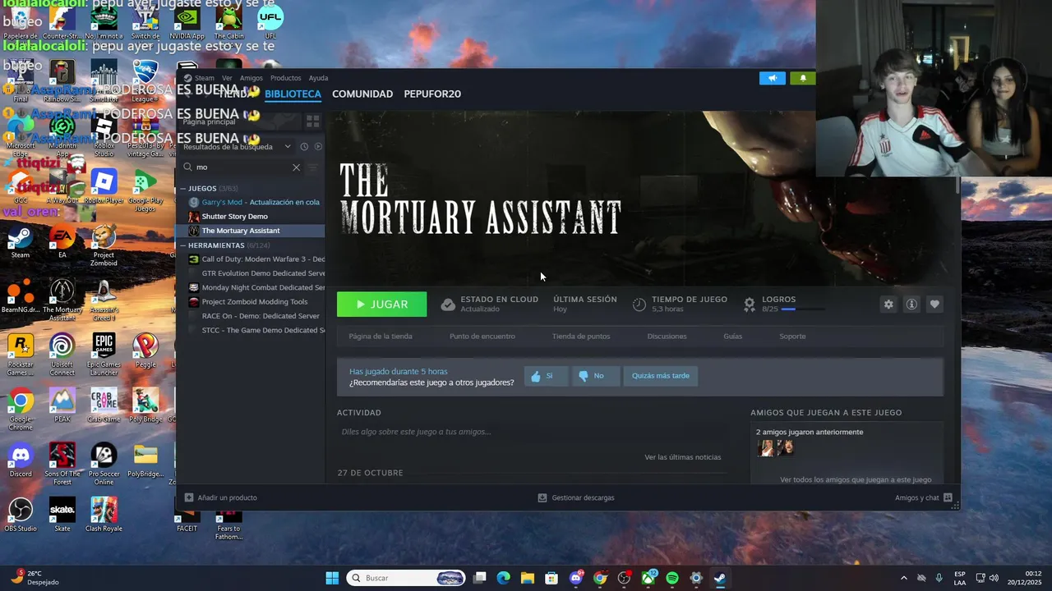Screen dimensions: 1052x591
Task: Switch library to grid view icon
Action: 312,121
